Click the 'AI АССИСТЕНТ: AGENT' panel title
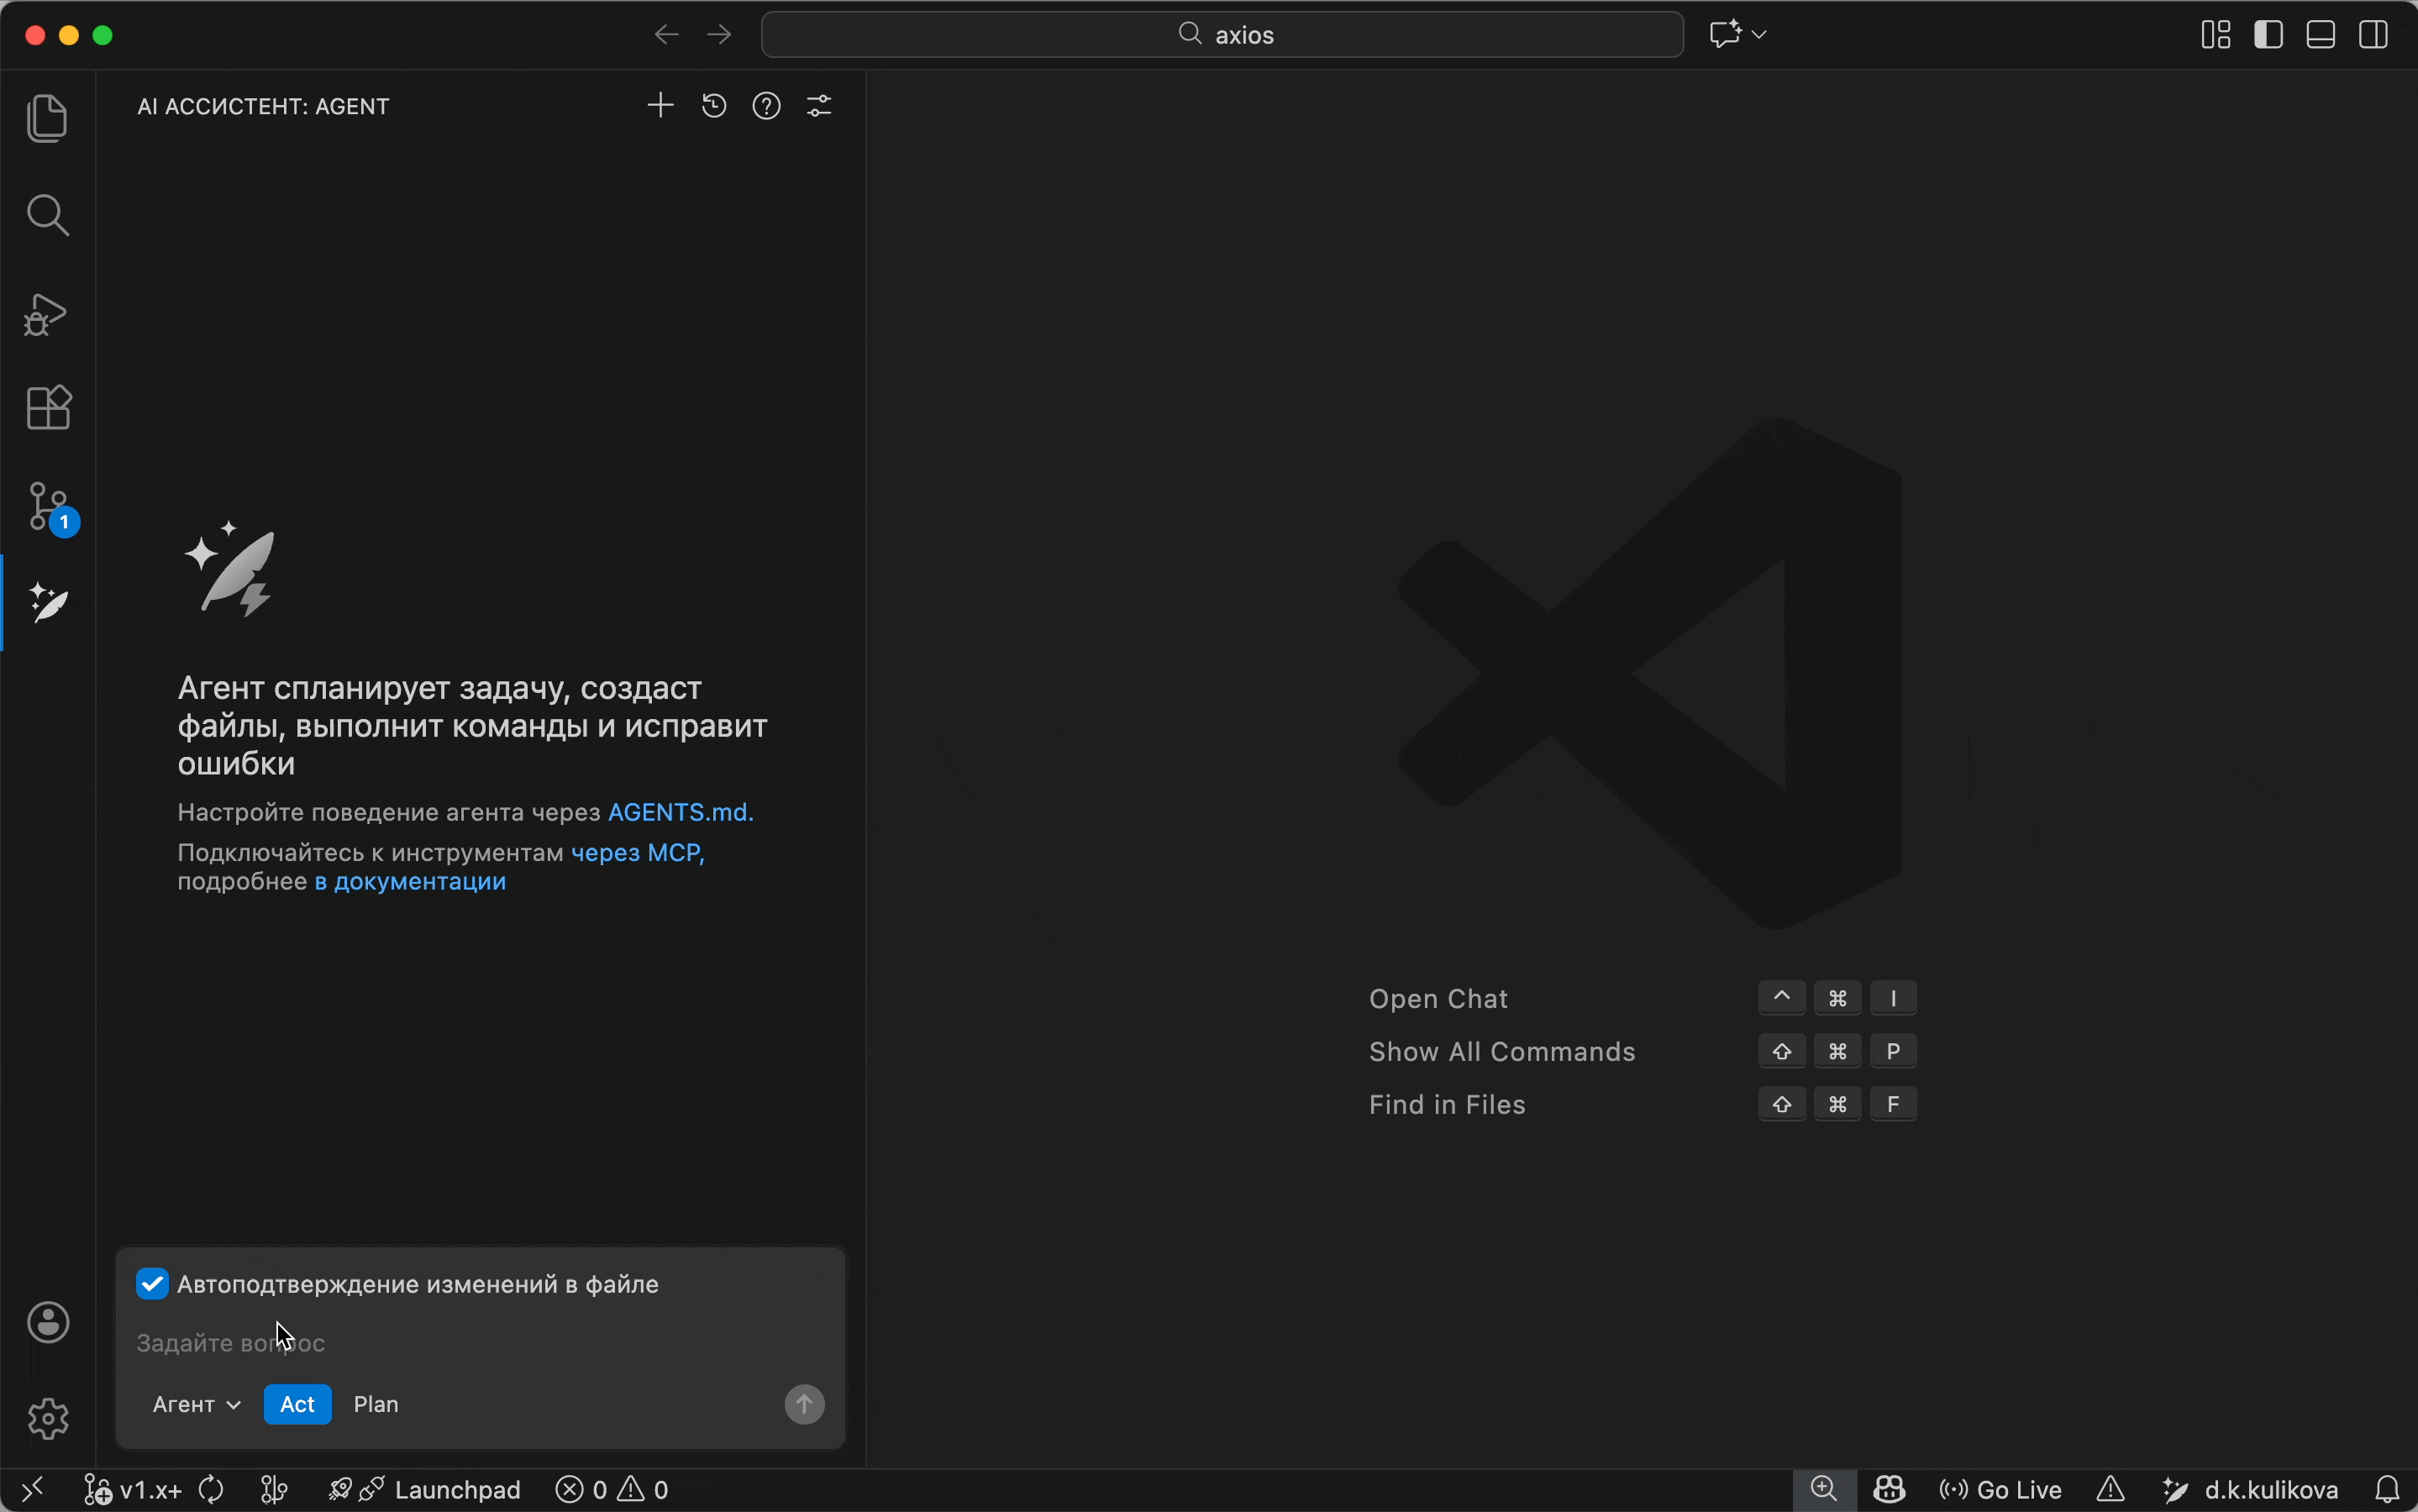Viewport: 2418px width, 1512px height. tap(263, 106)
